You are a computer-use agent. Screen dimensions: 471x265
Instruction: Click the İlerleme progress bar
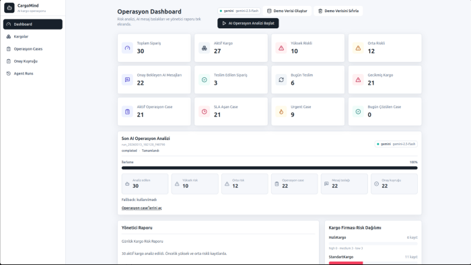[x=269, y=168]
